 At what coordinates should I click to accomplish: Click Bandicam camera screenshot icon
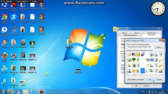pos(35,2)
